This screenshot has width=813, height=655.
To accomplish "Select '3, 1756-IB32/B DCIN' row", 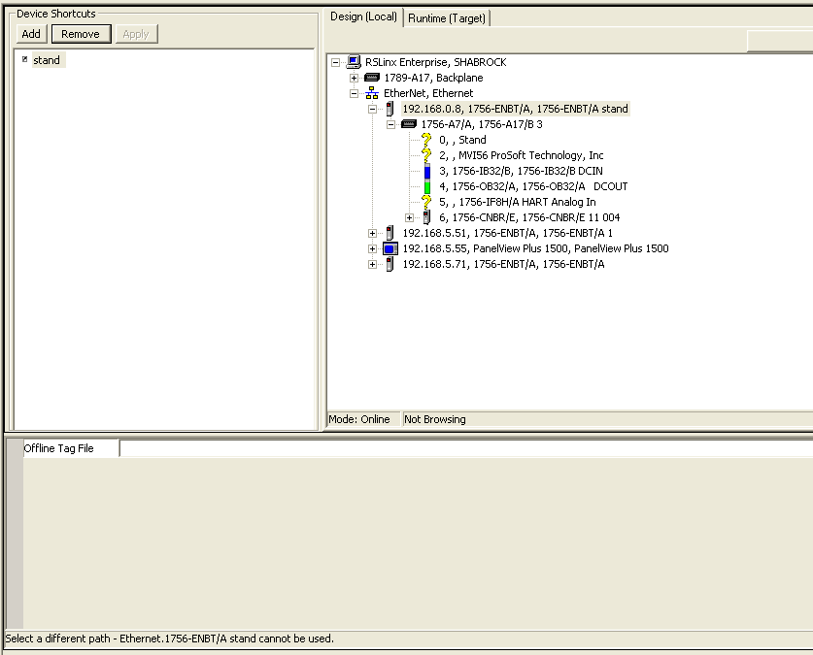I will tap(521, 171).
